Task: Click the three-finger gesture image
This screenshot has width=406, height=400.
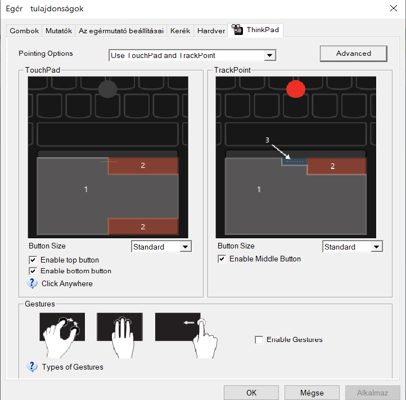Action: point(120,335)
